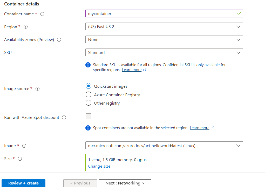The image size is (265, 192).
Task: Click info icon for Availability zones (Preview)
Action: [x=59, y=40]
